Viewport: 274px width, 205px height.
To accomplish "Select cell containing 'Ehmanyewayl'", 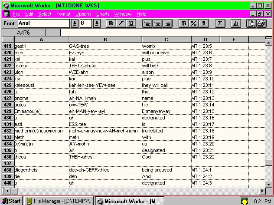I will 166,111.
